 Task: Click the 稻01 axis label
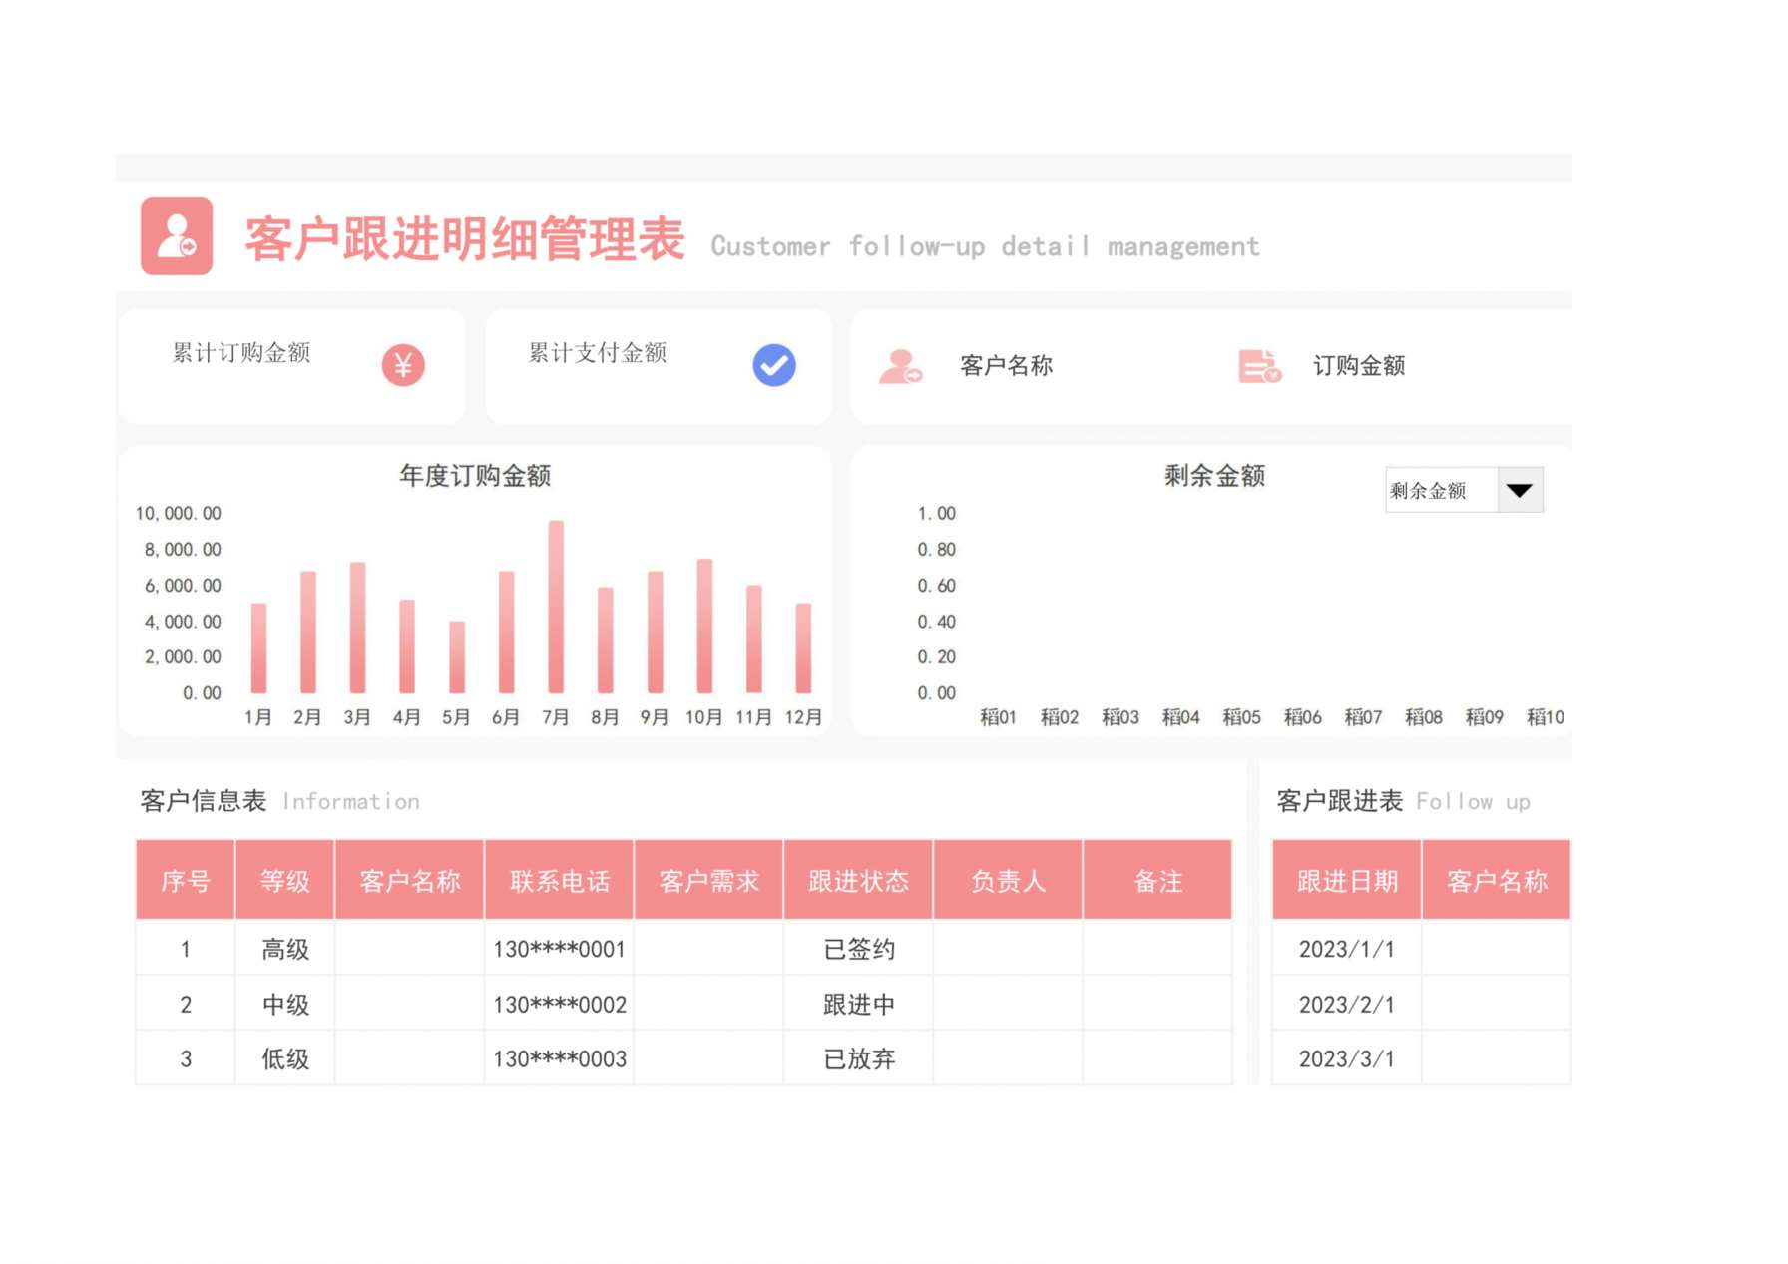point(998,716)
